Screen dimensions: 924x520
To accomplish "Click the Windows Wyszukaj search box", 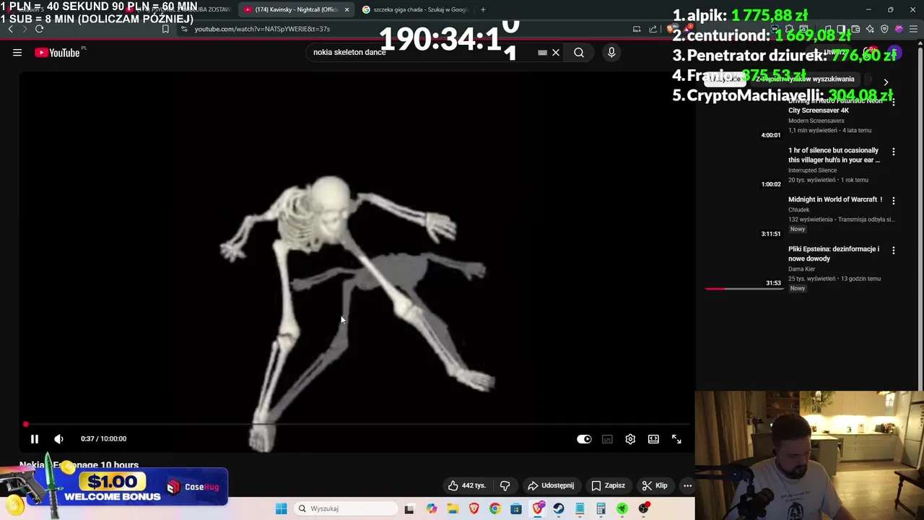I will (x=346, y=508).
